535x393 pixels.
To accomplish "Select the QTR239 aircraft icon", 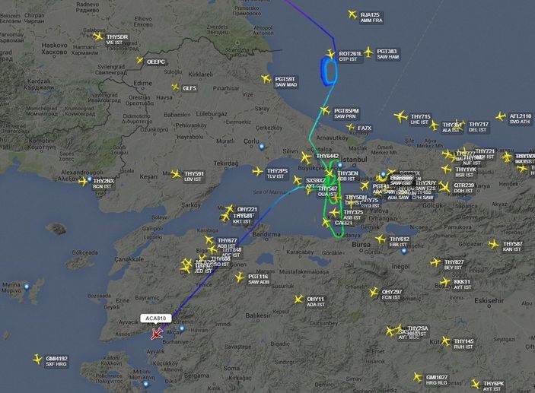I will pyautogui.click(x=444, y=186).
